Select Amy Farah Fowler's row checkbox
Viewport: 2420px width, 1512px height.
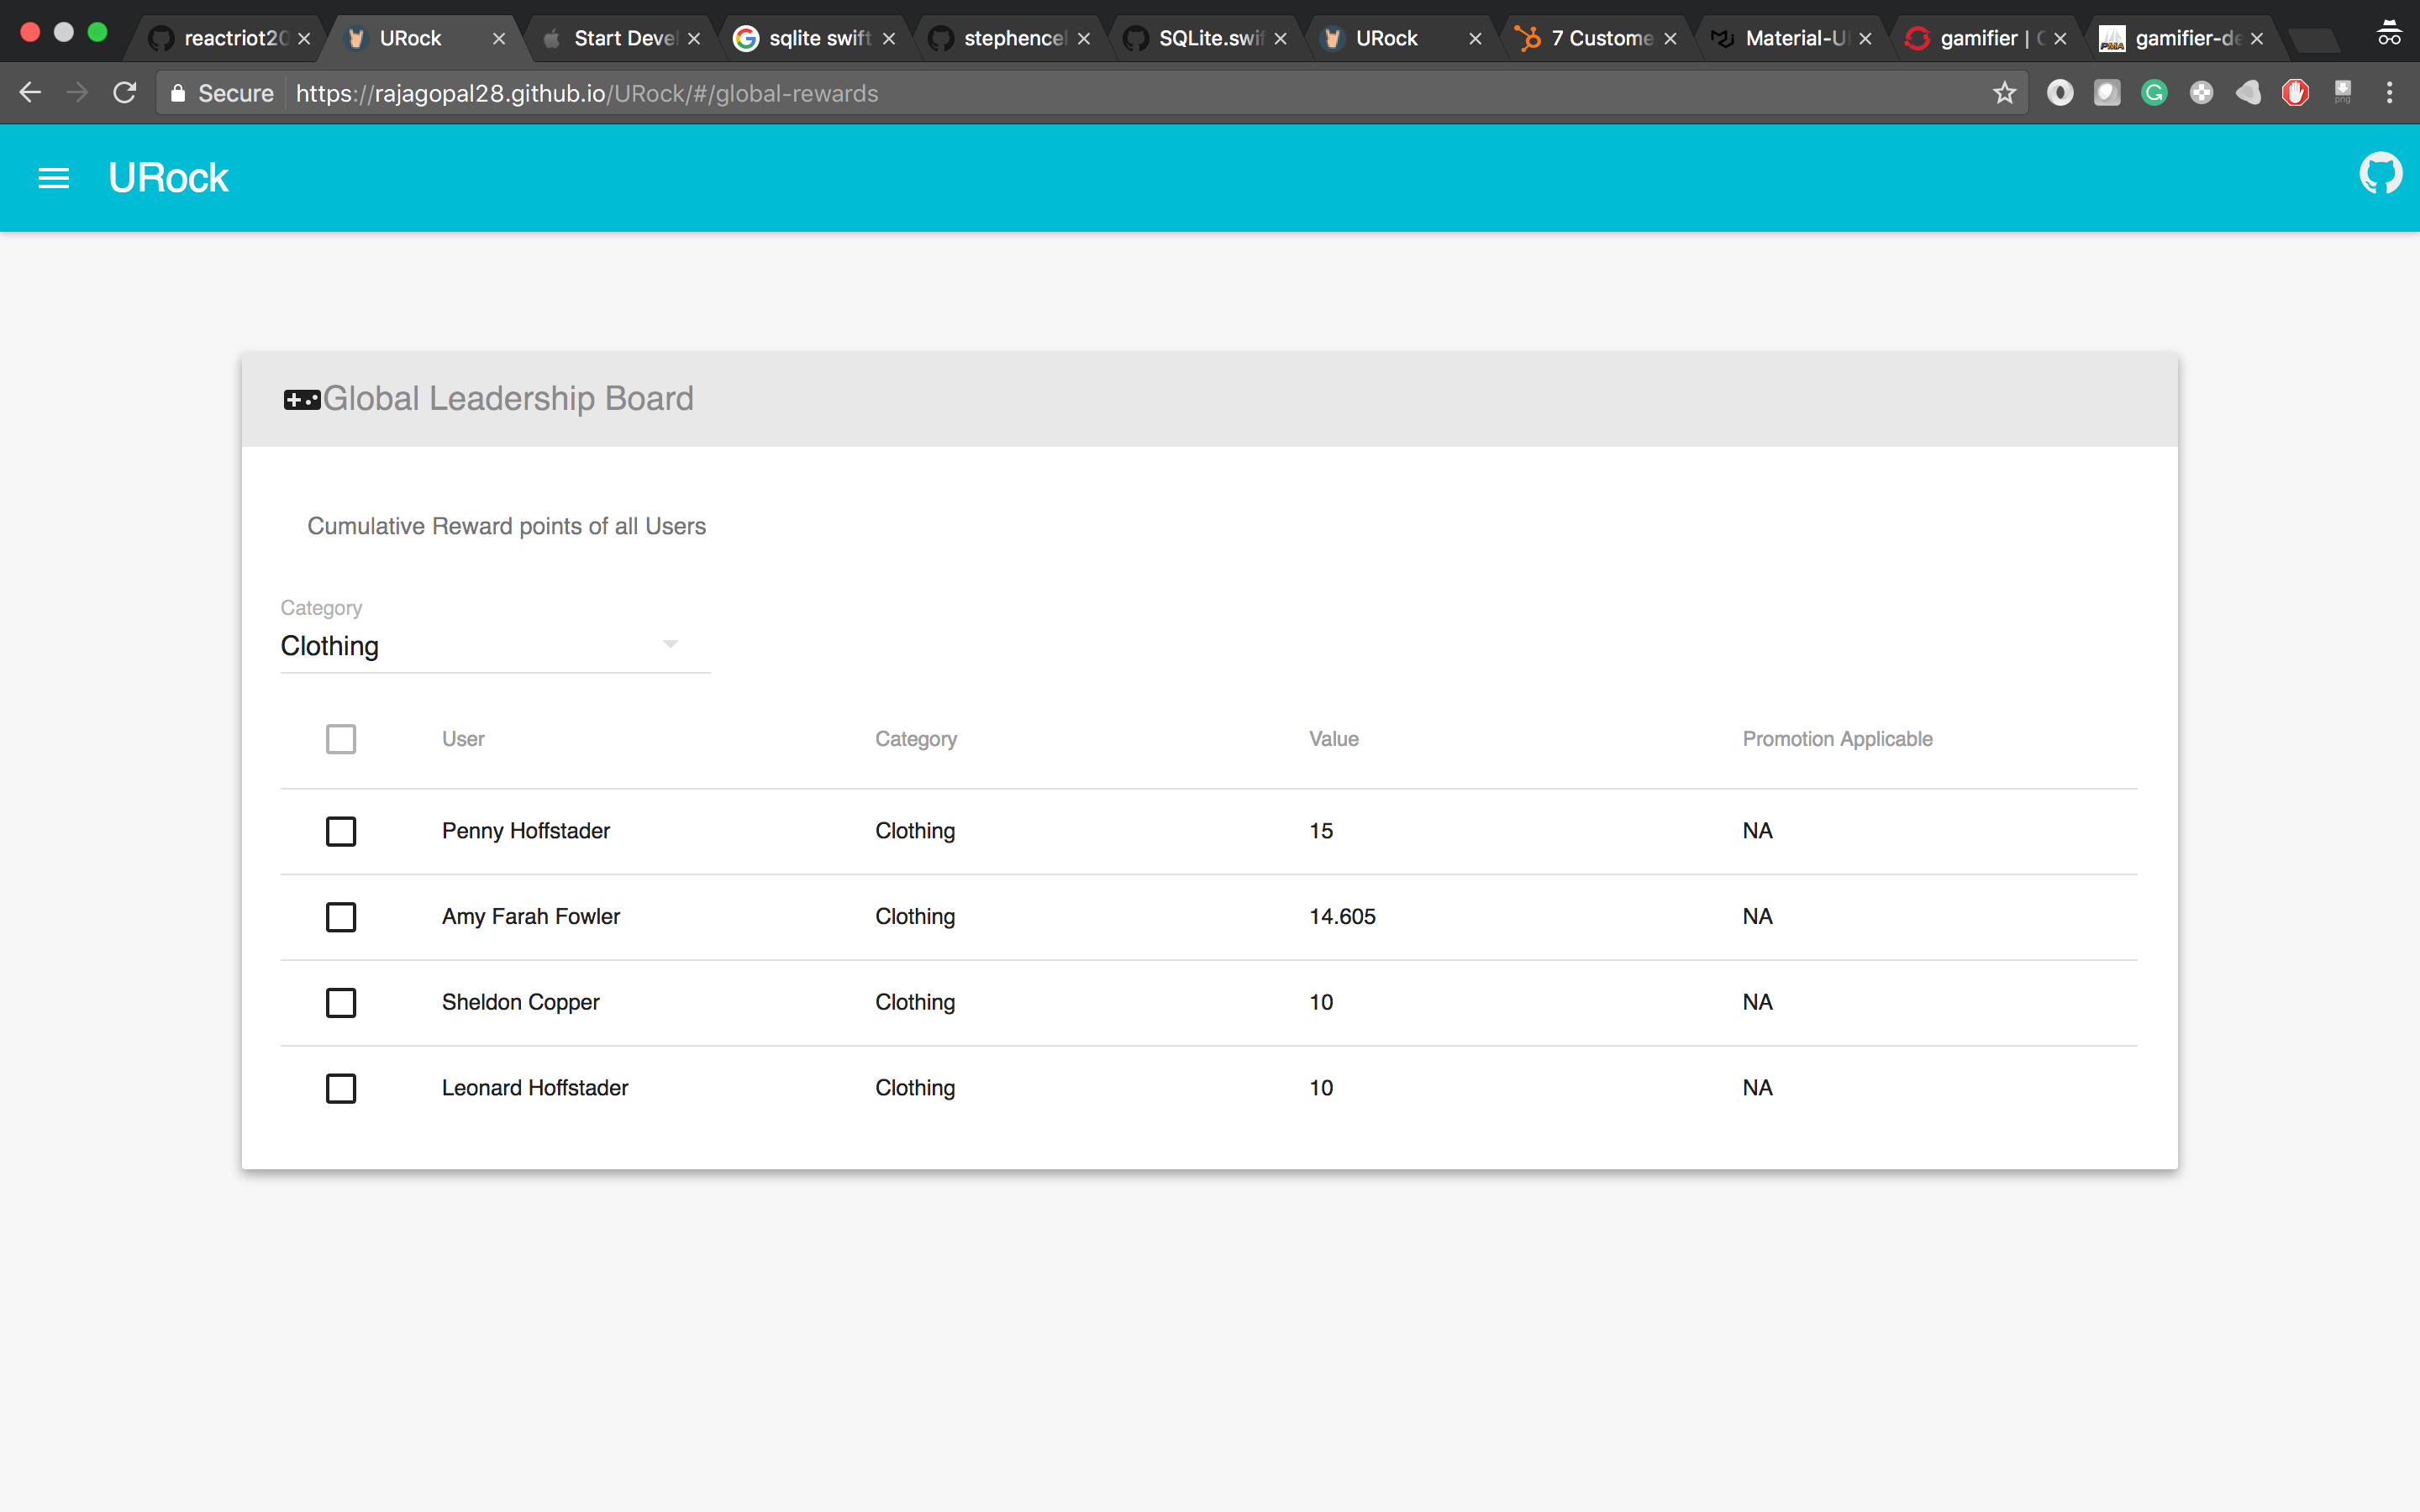point(341,917)
